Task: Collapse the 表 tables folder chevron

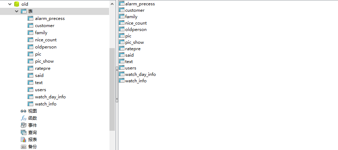Action: point(16,11)
